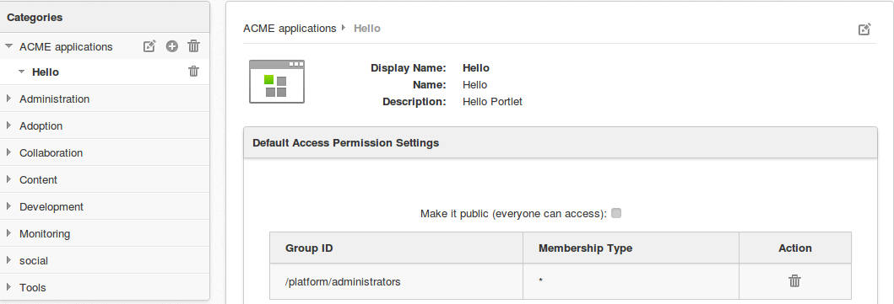Expand the Development category
Viewport: 894px width, 304px height.
point(8,206)
